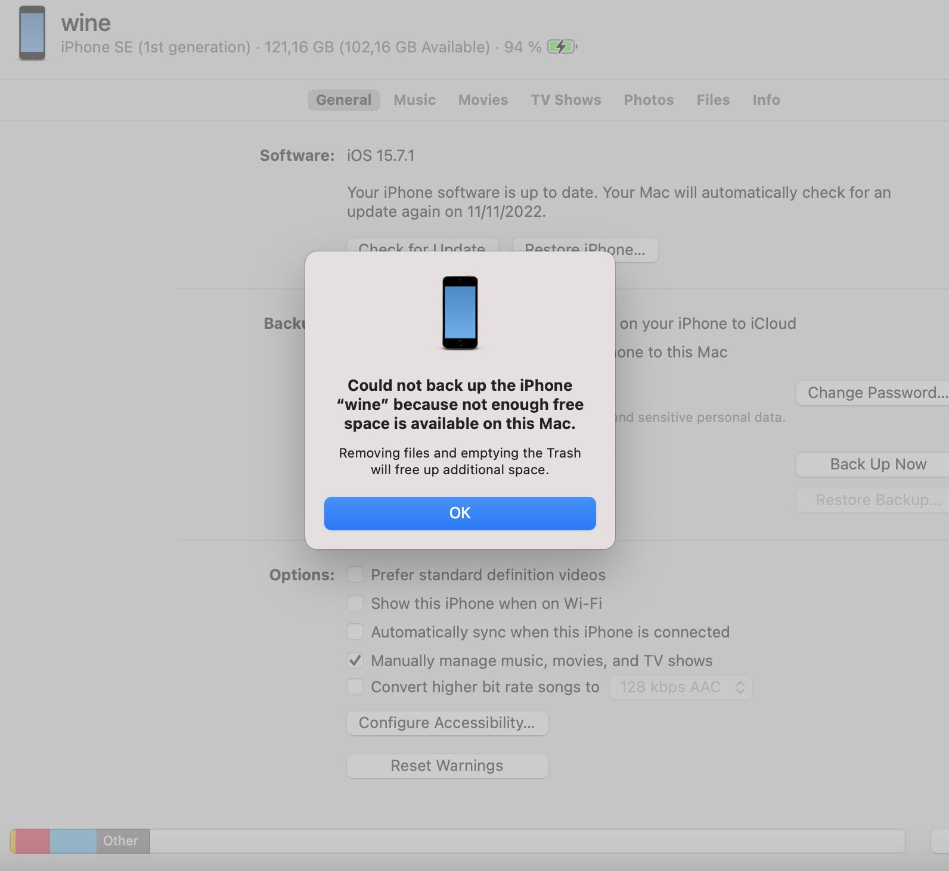Enable Convert higher bit rate songs
949x871 pixels.
(355, 687)
